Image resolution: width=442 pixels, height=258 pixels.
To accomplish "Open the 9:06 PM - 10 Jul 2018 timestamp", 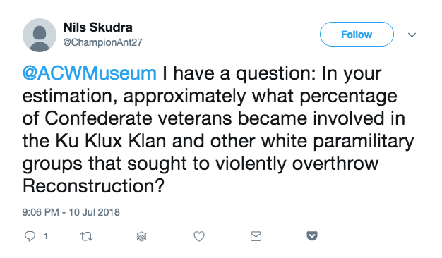I will pyautogui.click(x=71, y=212).
